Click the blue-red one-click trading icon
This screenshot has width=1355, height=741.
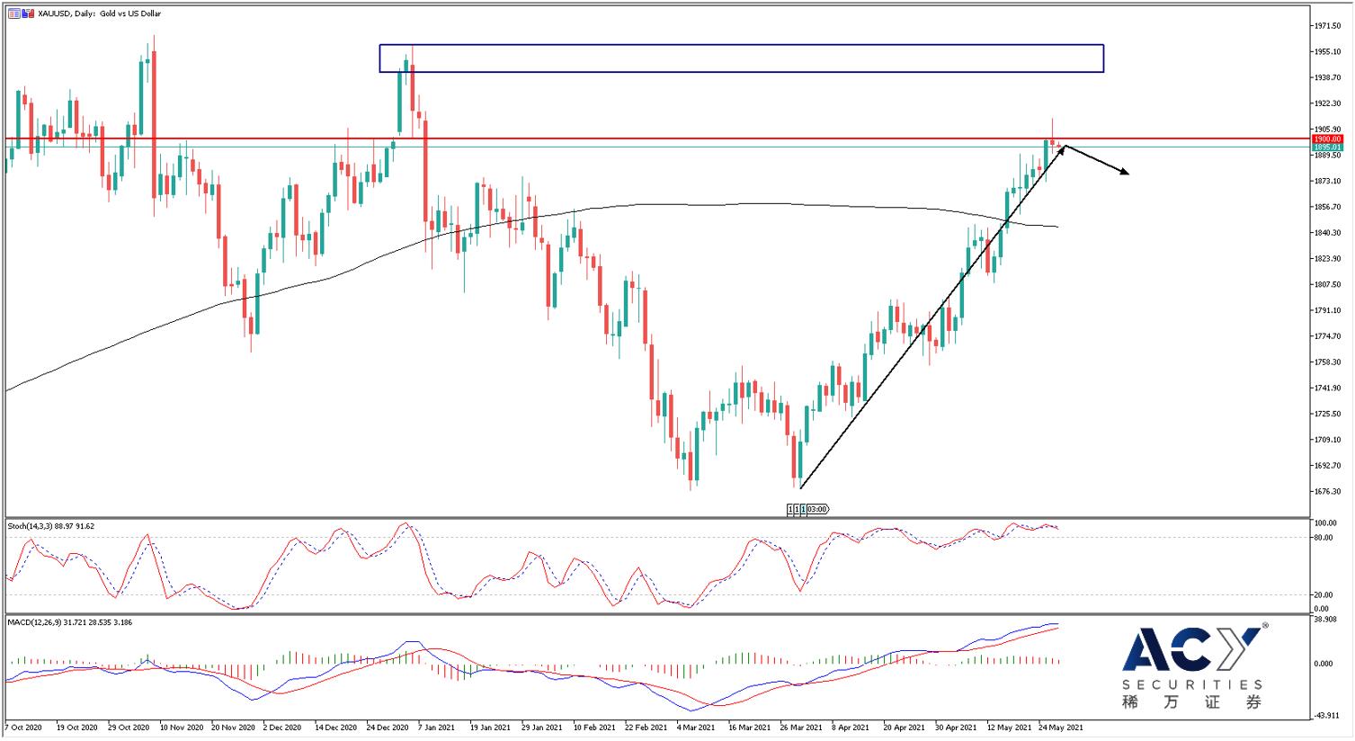pos(28,13)
